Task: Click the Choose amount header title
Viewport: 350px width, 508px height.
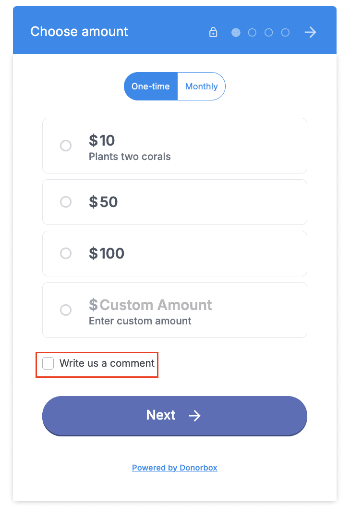Action: 79,32
